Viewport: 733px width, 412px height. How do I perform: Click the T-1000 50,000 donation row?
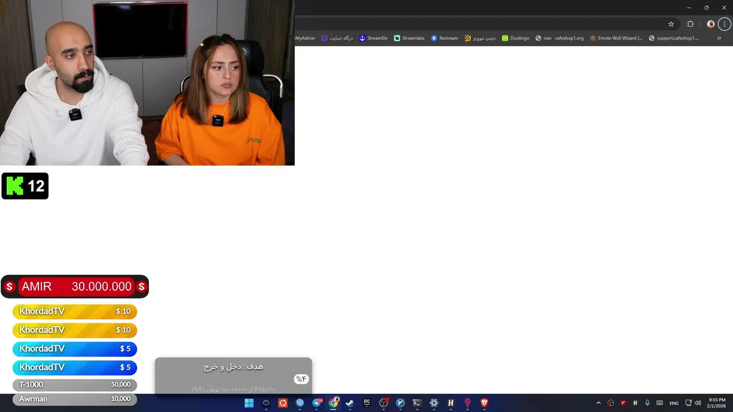pyautogui.click(x=74, y=385)
